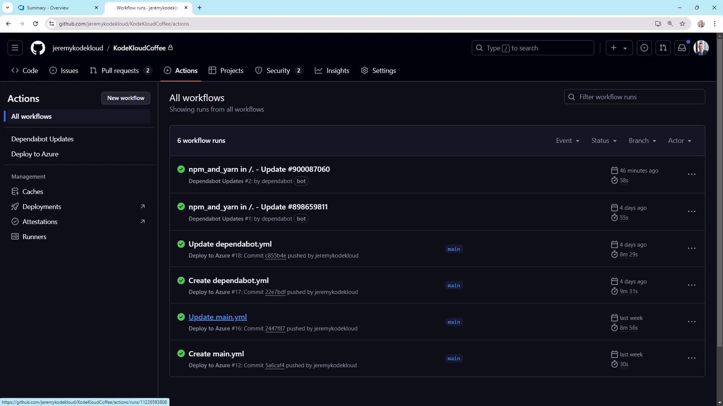Open commit 2447f87 link
This screenshot has width=723, height=406.
(275, 329)
